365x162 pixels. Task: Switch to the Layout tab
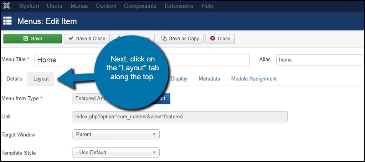click(41, 79)
